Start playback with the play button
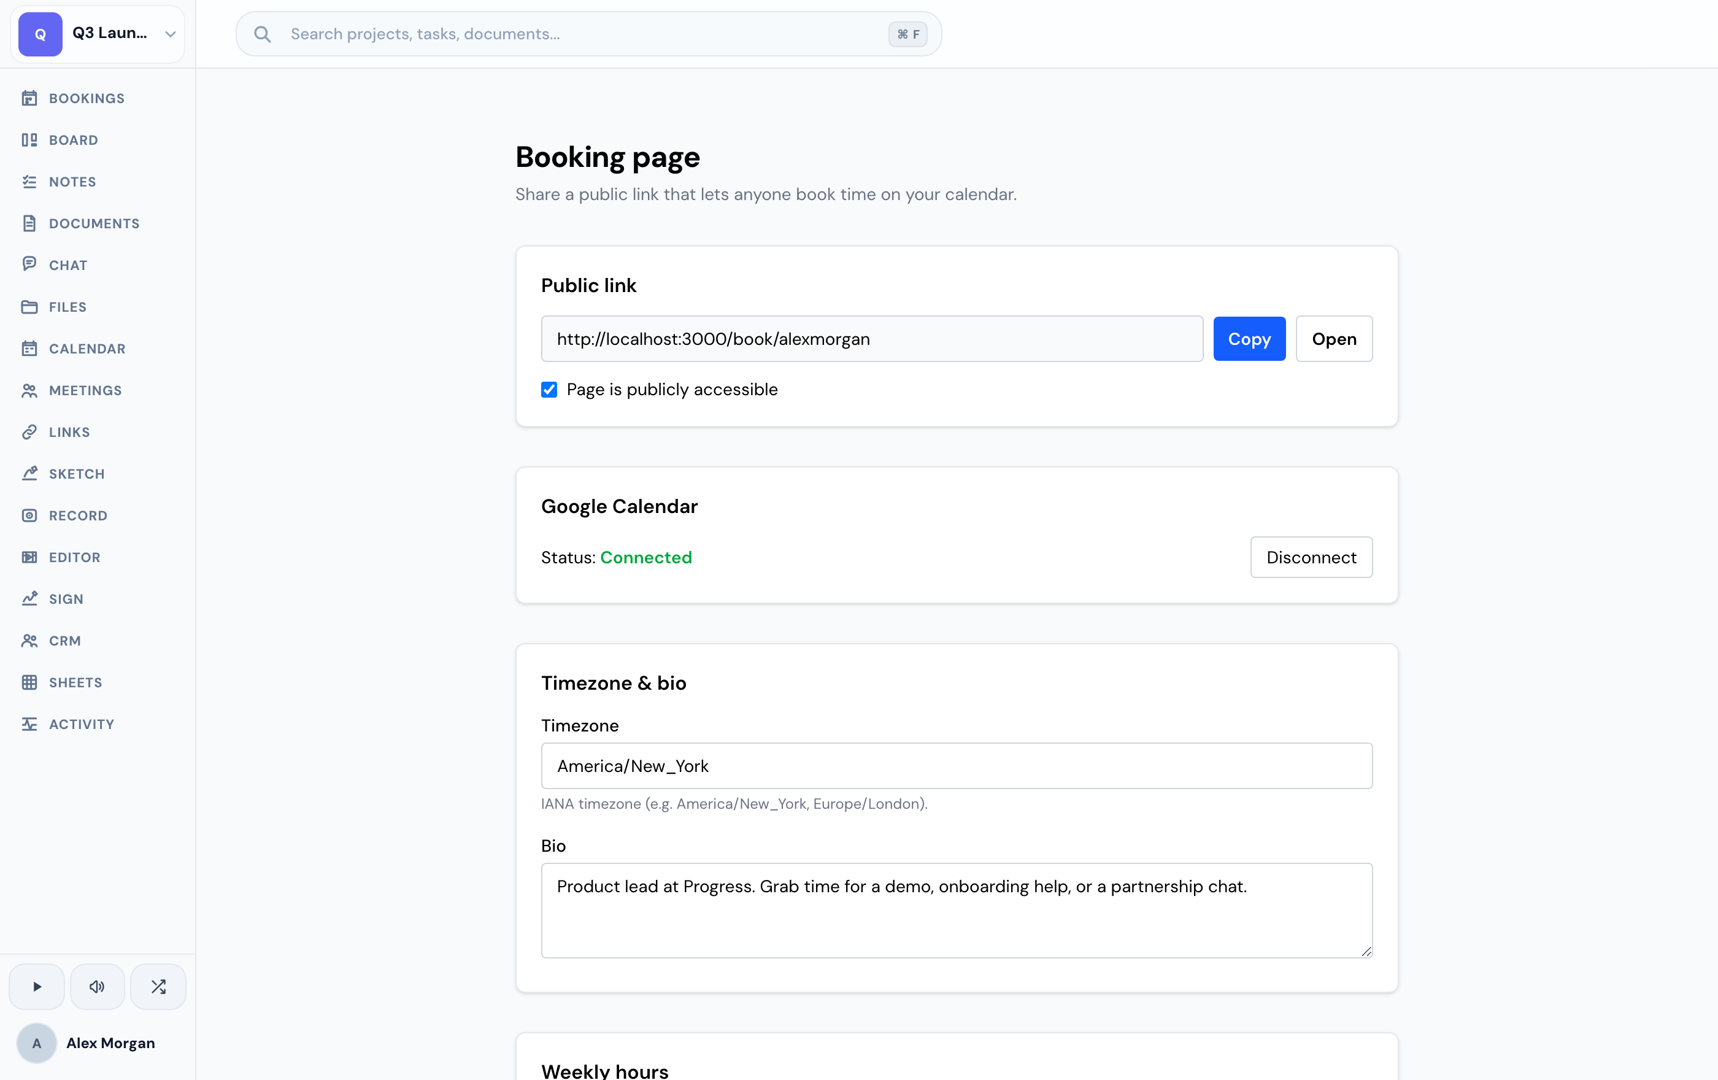The height and width of the screenshot is (1080, 1718). point(36,987)
